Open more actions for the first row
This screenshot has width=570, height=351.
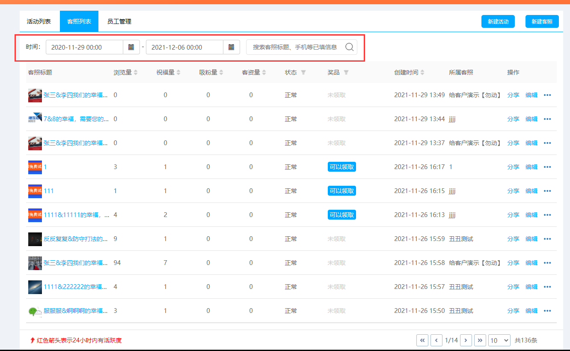click(x=547, y=95)
